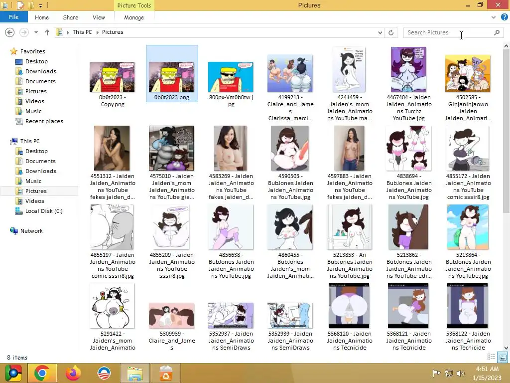Screen dimensions: 510x383
Task: Click This PC in address breadcrumb
Action: (x=82, y=32)
